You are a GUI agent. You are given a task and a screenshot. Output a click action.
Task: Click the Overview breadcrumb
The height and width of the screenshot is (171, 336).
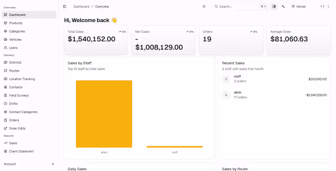click(x=102, y=7)
